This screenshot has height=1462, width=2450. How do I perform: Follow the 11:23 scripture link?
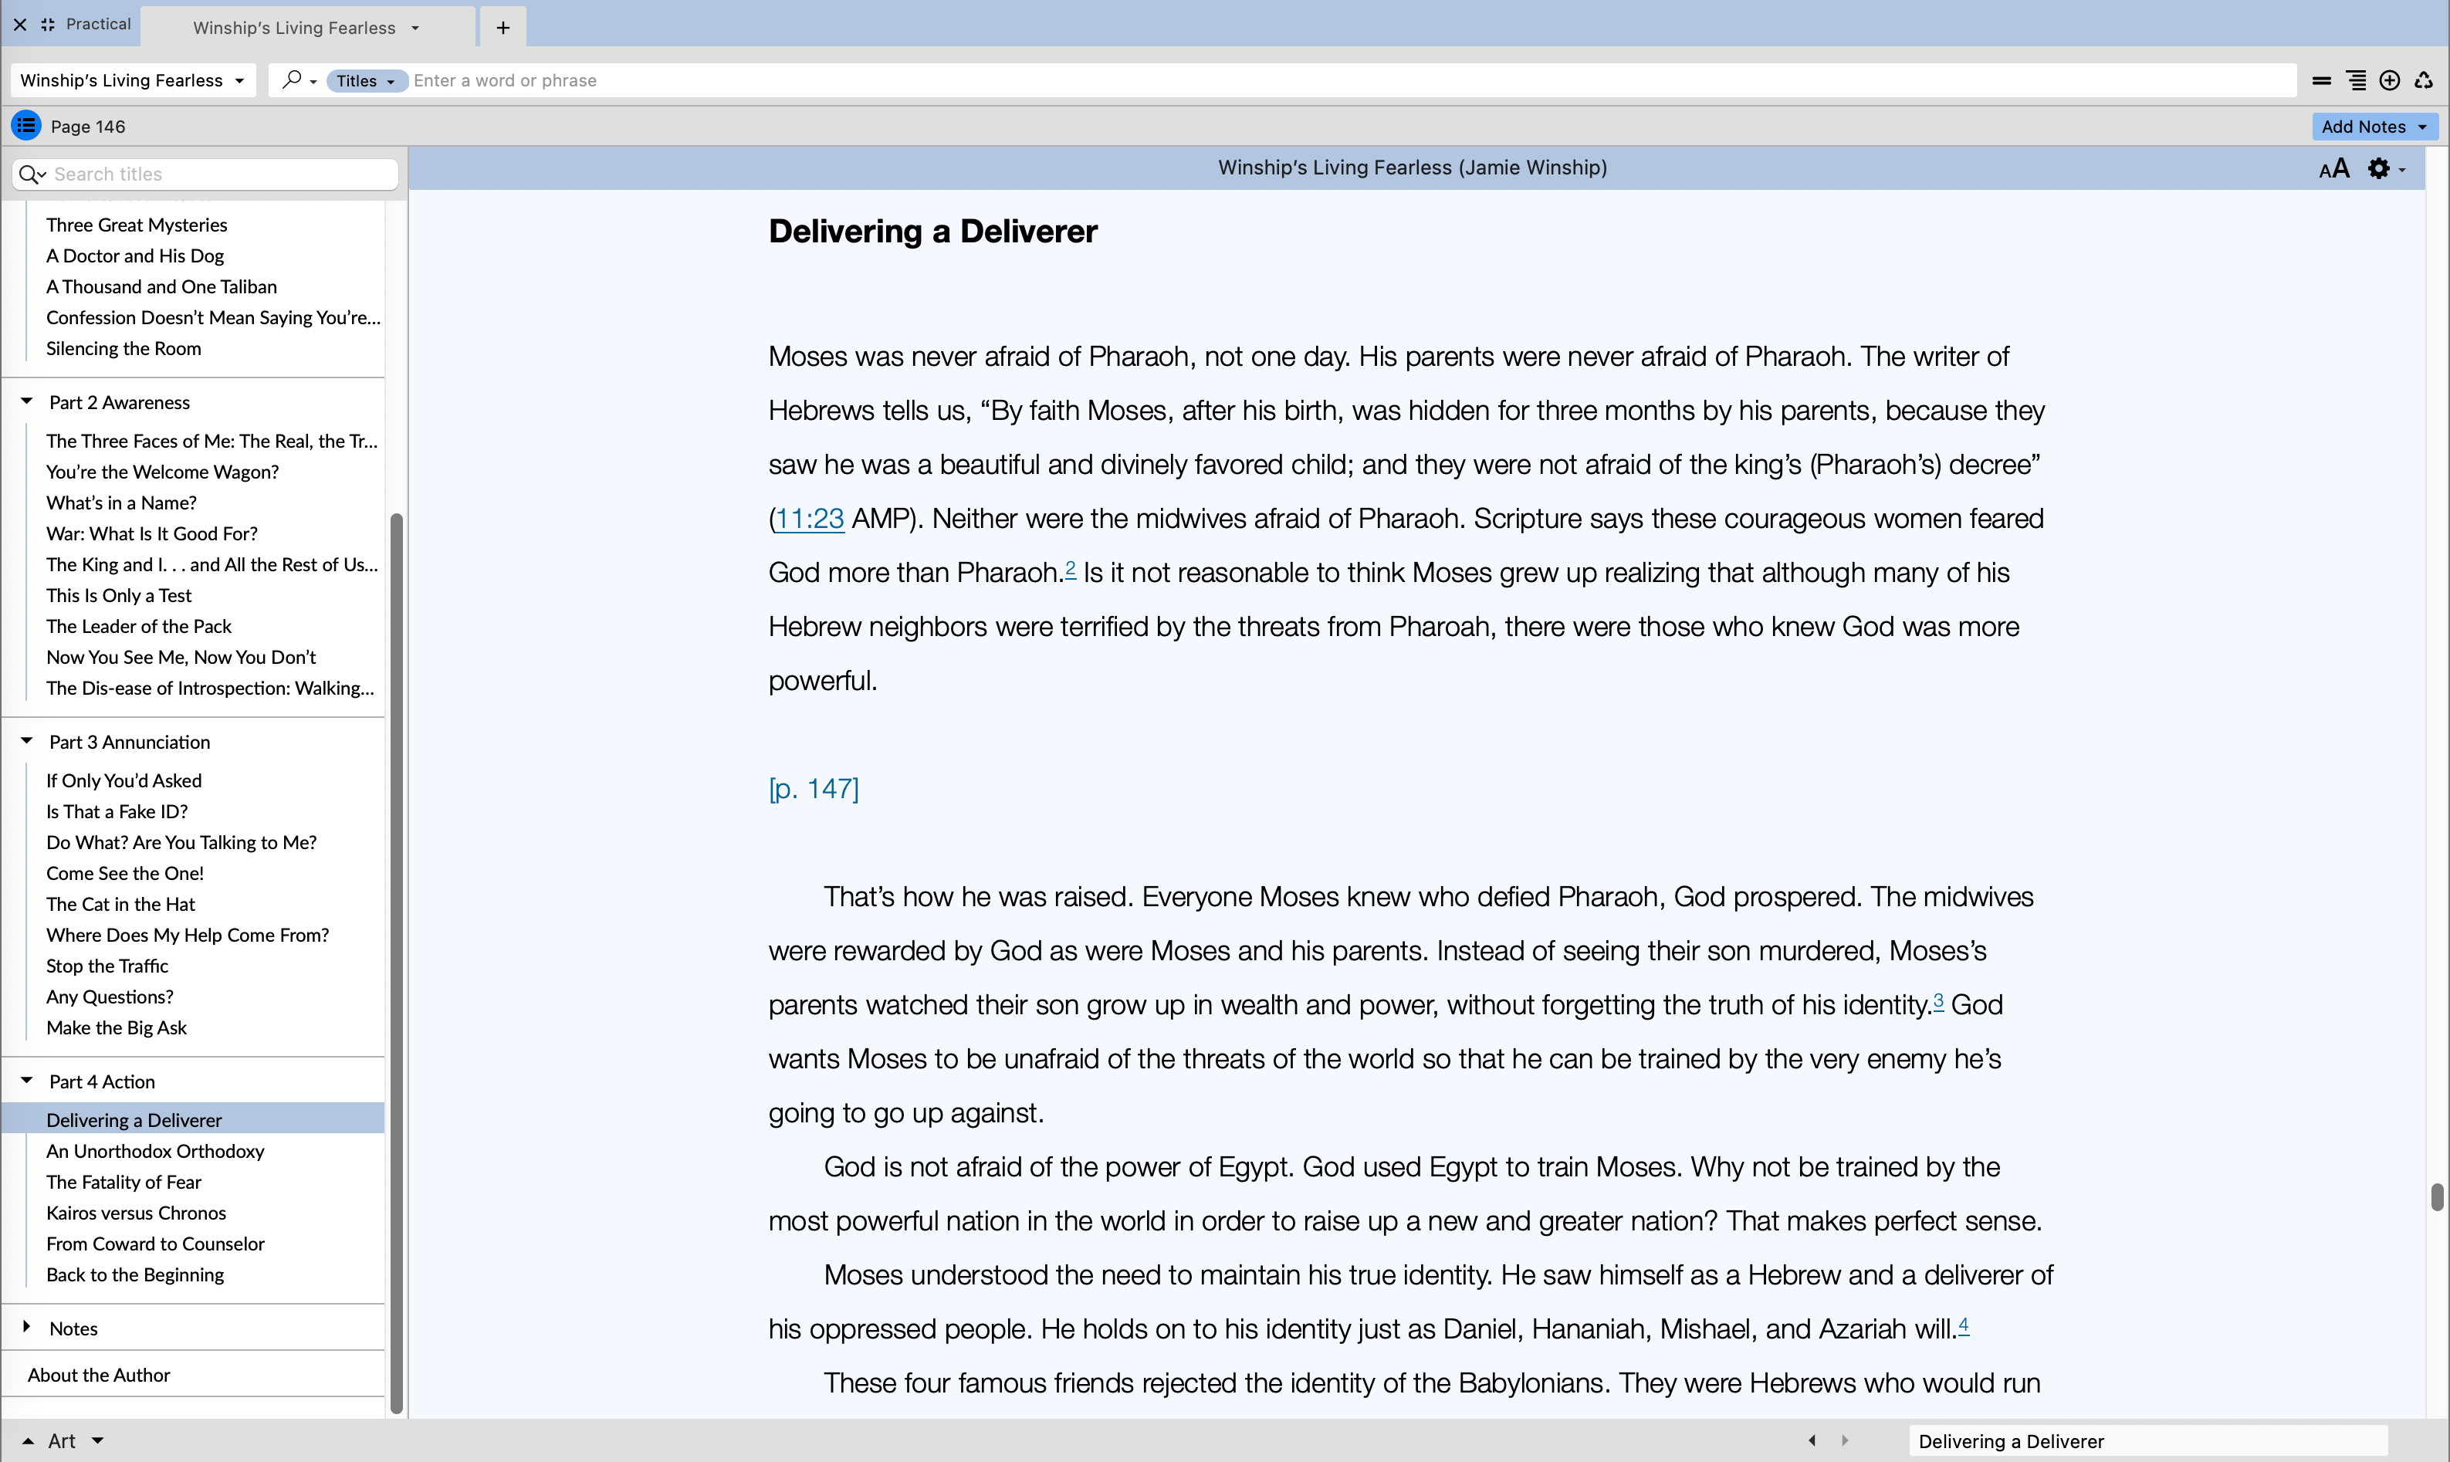[x=810, y=518]
